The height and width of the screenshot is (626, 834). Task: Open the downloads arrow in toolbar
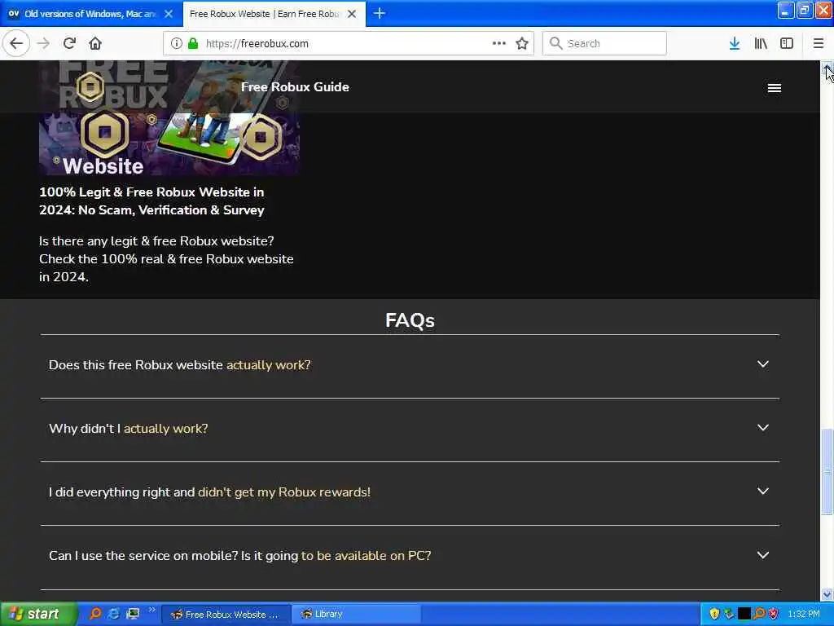click(x=735, y=43)
